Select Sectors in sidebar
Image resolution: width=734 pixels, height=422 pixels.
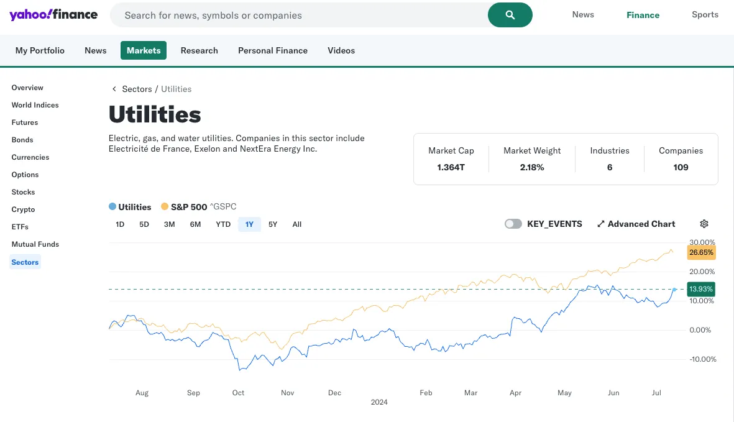(x=25, y=262)
